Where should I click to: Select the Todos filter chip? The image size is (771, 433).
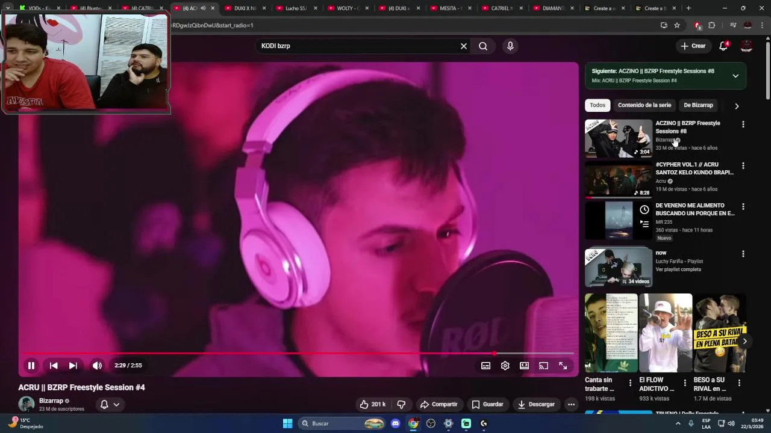[x=598, y=105]
